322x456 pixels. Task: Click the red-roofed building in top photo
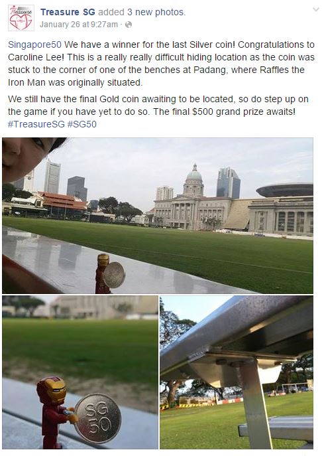62,202
